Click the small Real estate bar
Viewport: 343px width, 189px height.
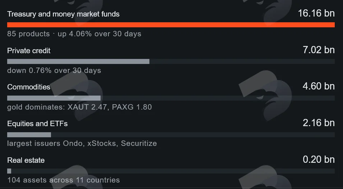click(x=9, y=171)
